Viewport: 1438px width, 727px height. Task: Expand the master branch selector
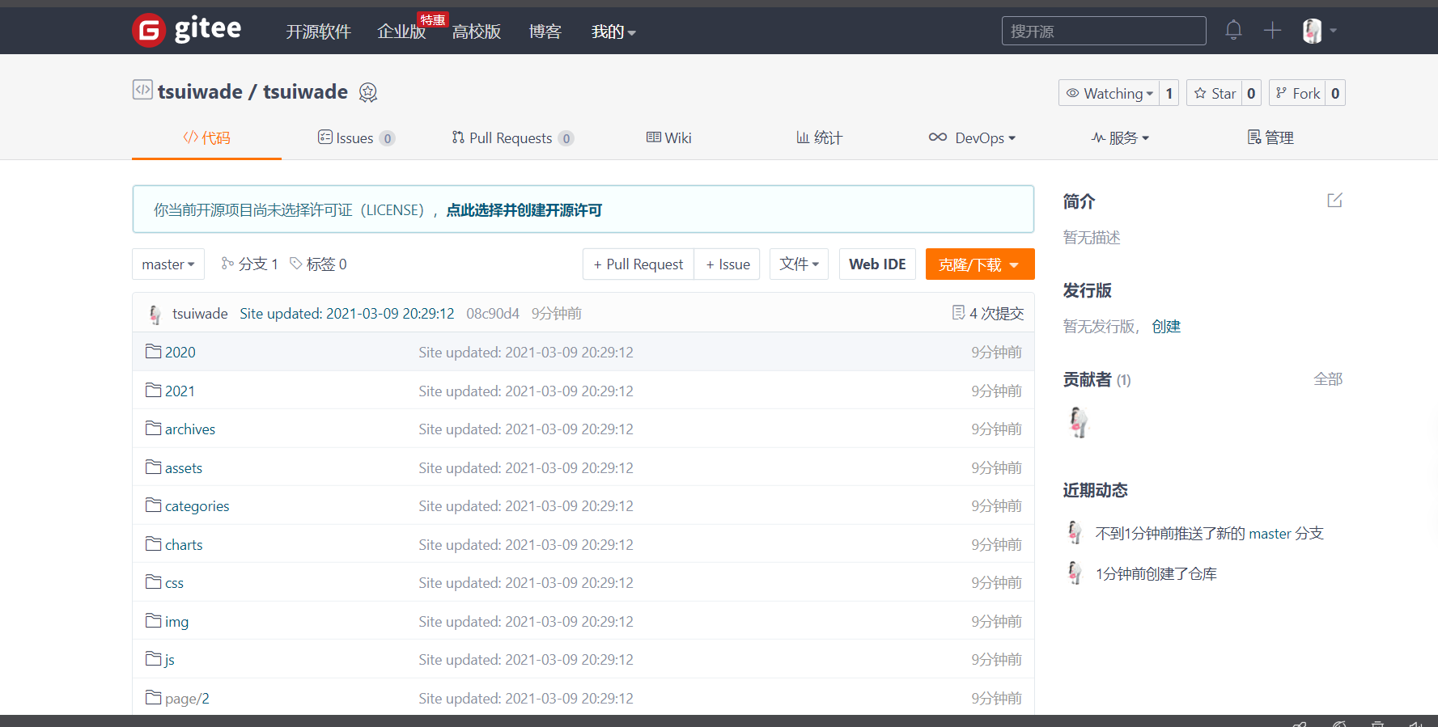pos(168,264)
